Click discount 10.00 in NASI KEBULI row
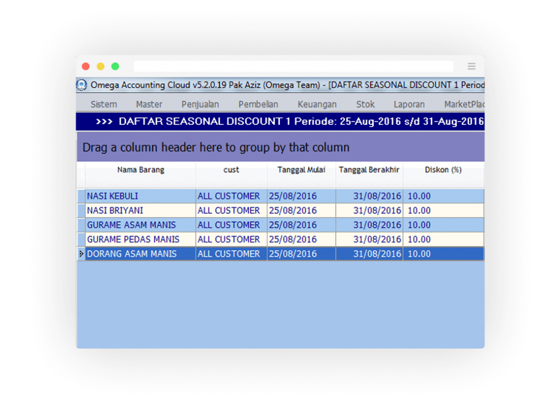Image resolution: width=558 pixels, height=407 pixels. (x=444, y=196)
